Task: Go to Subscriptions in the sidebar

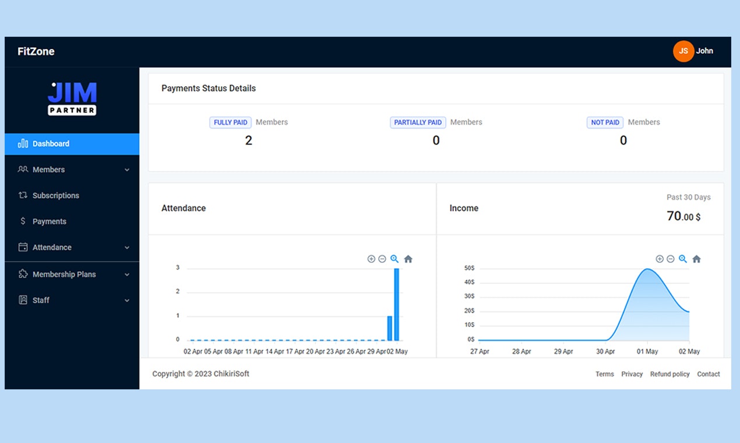Action: [72, 195]
